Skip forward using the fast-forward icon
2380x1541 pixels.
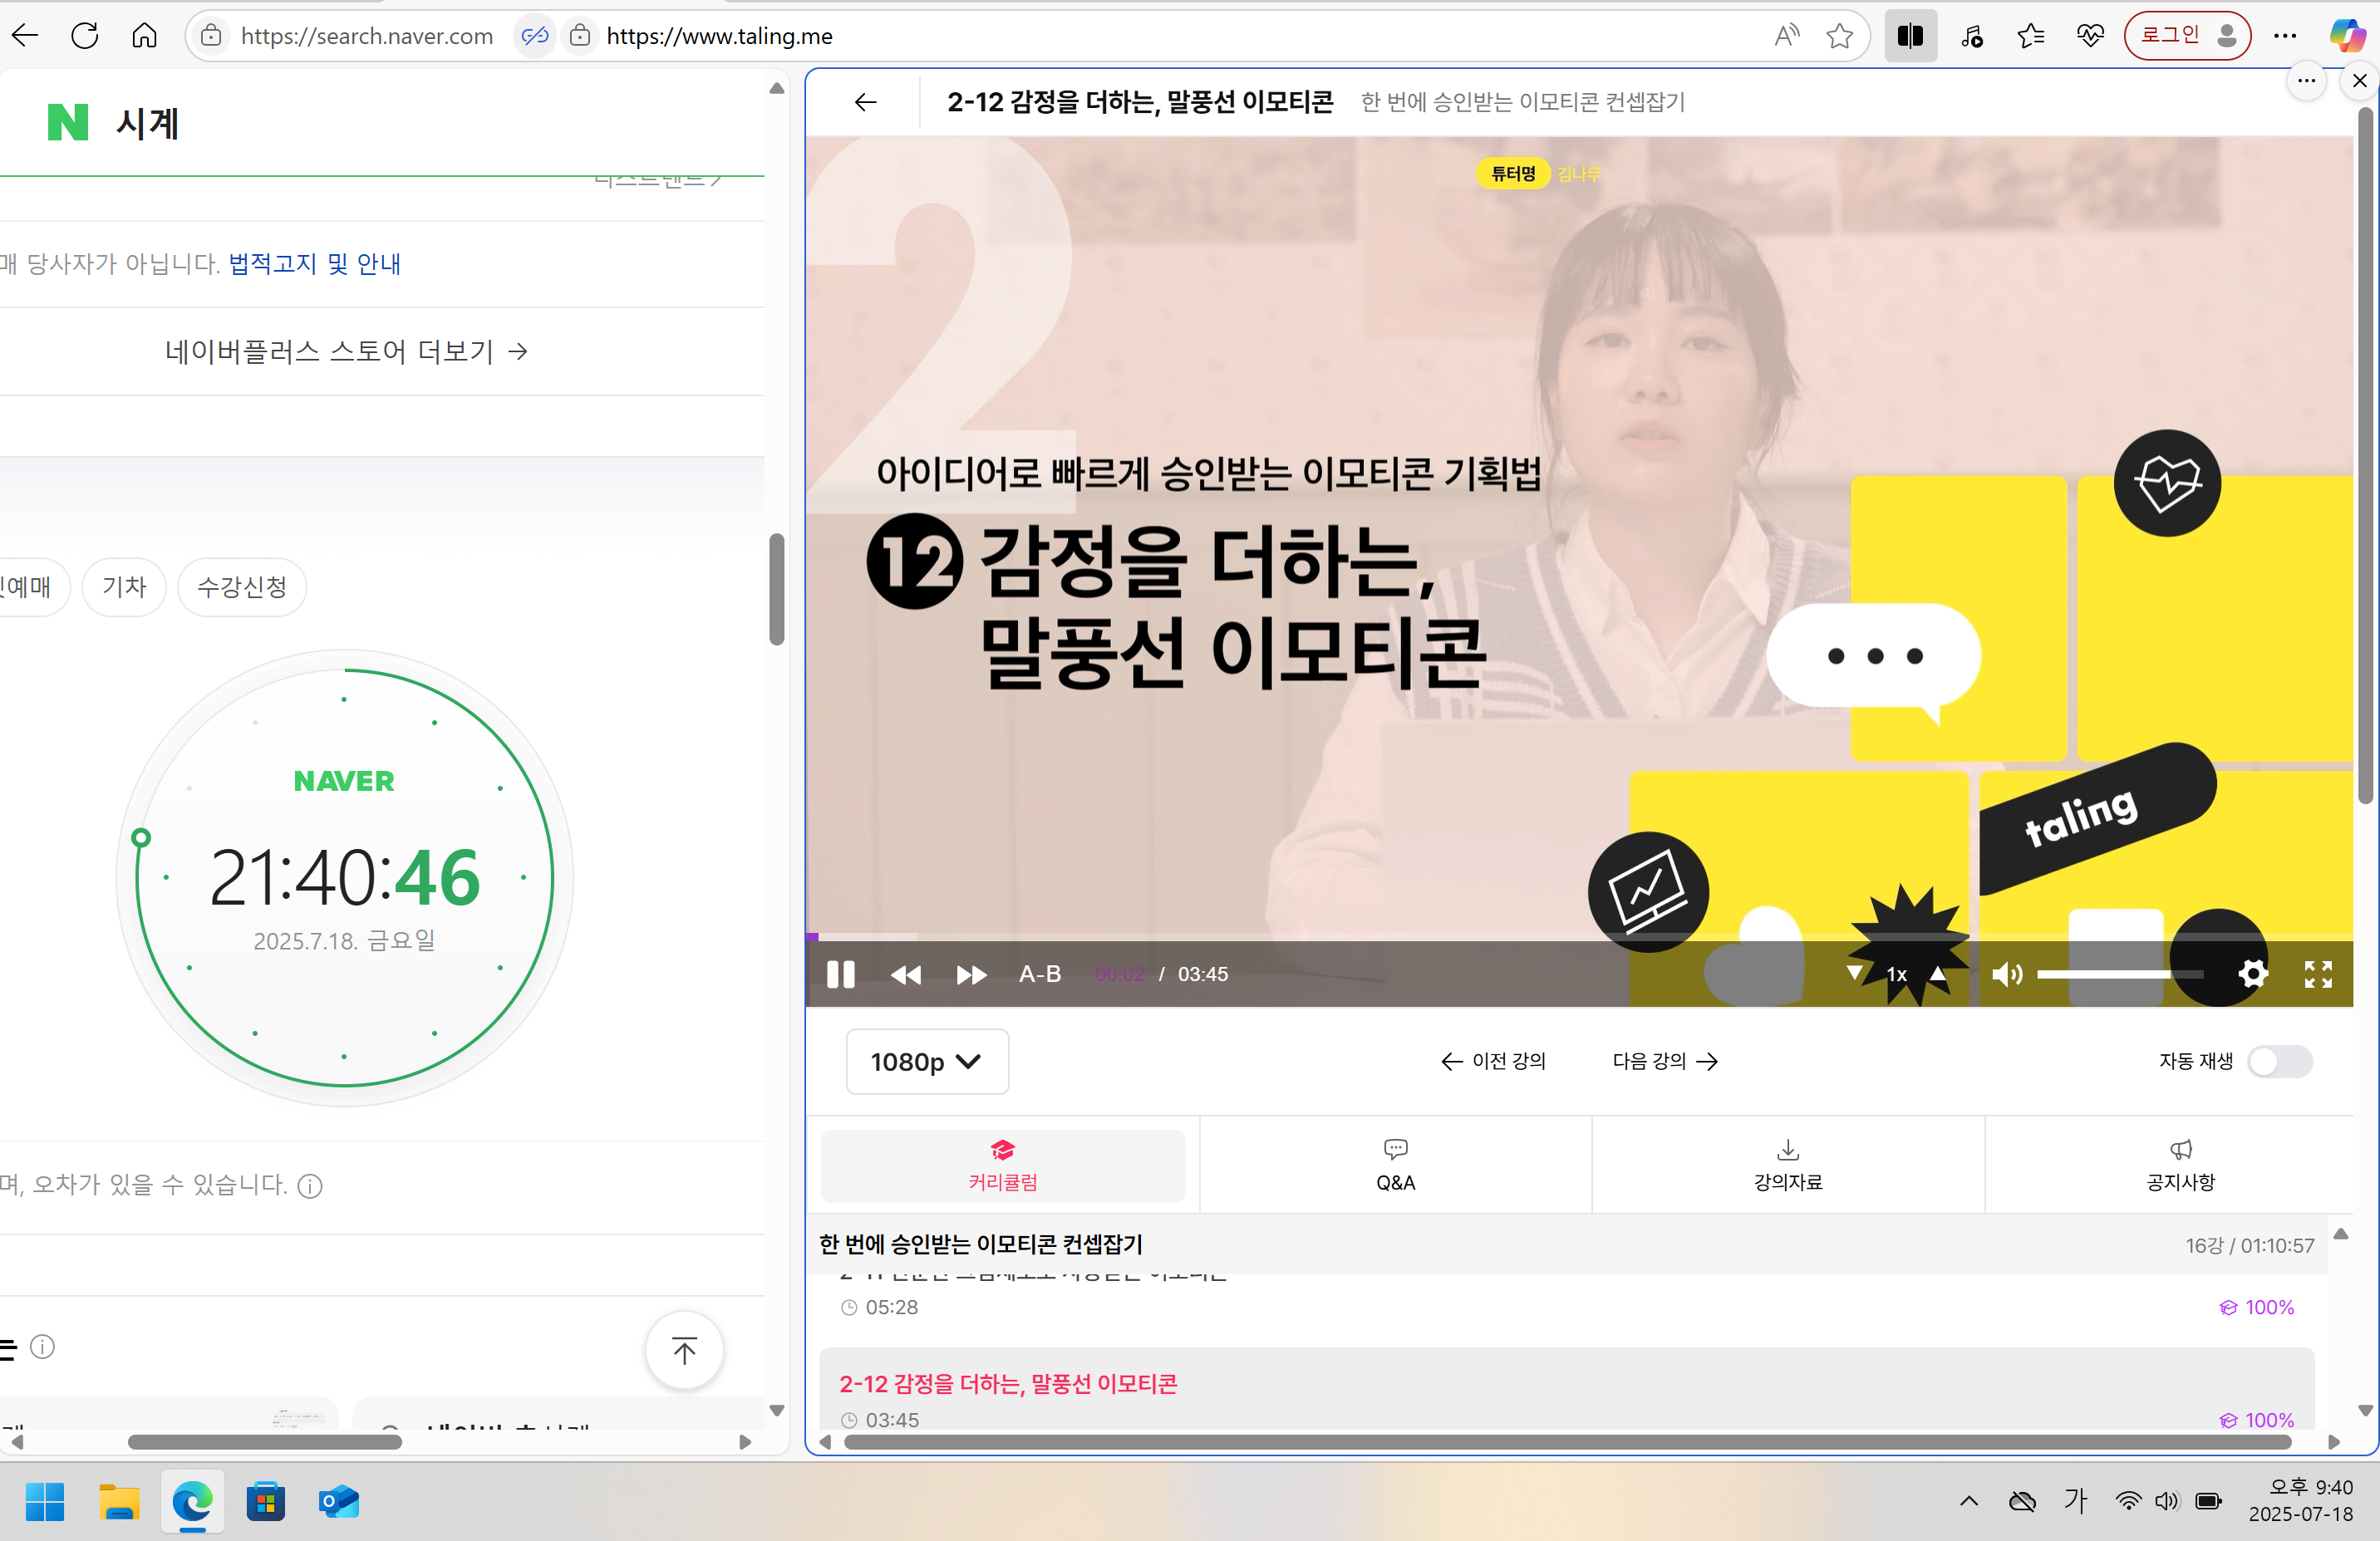(969, 974)
